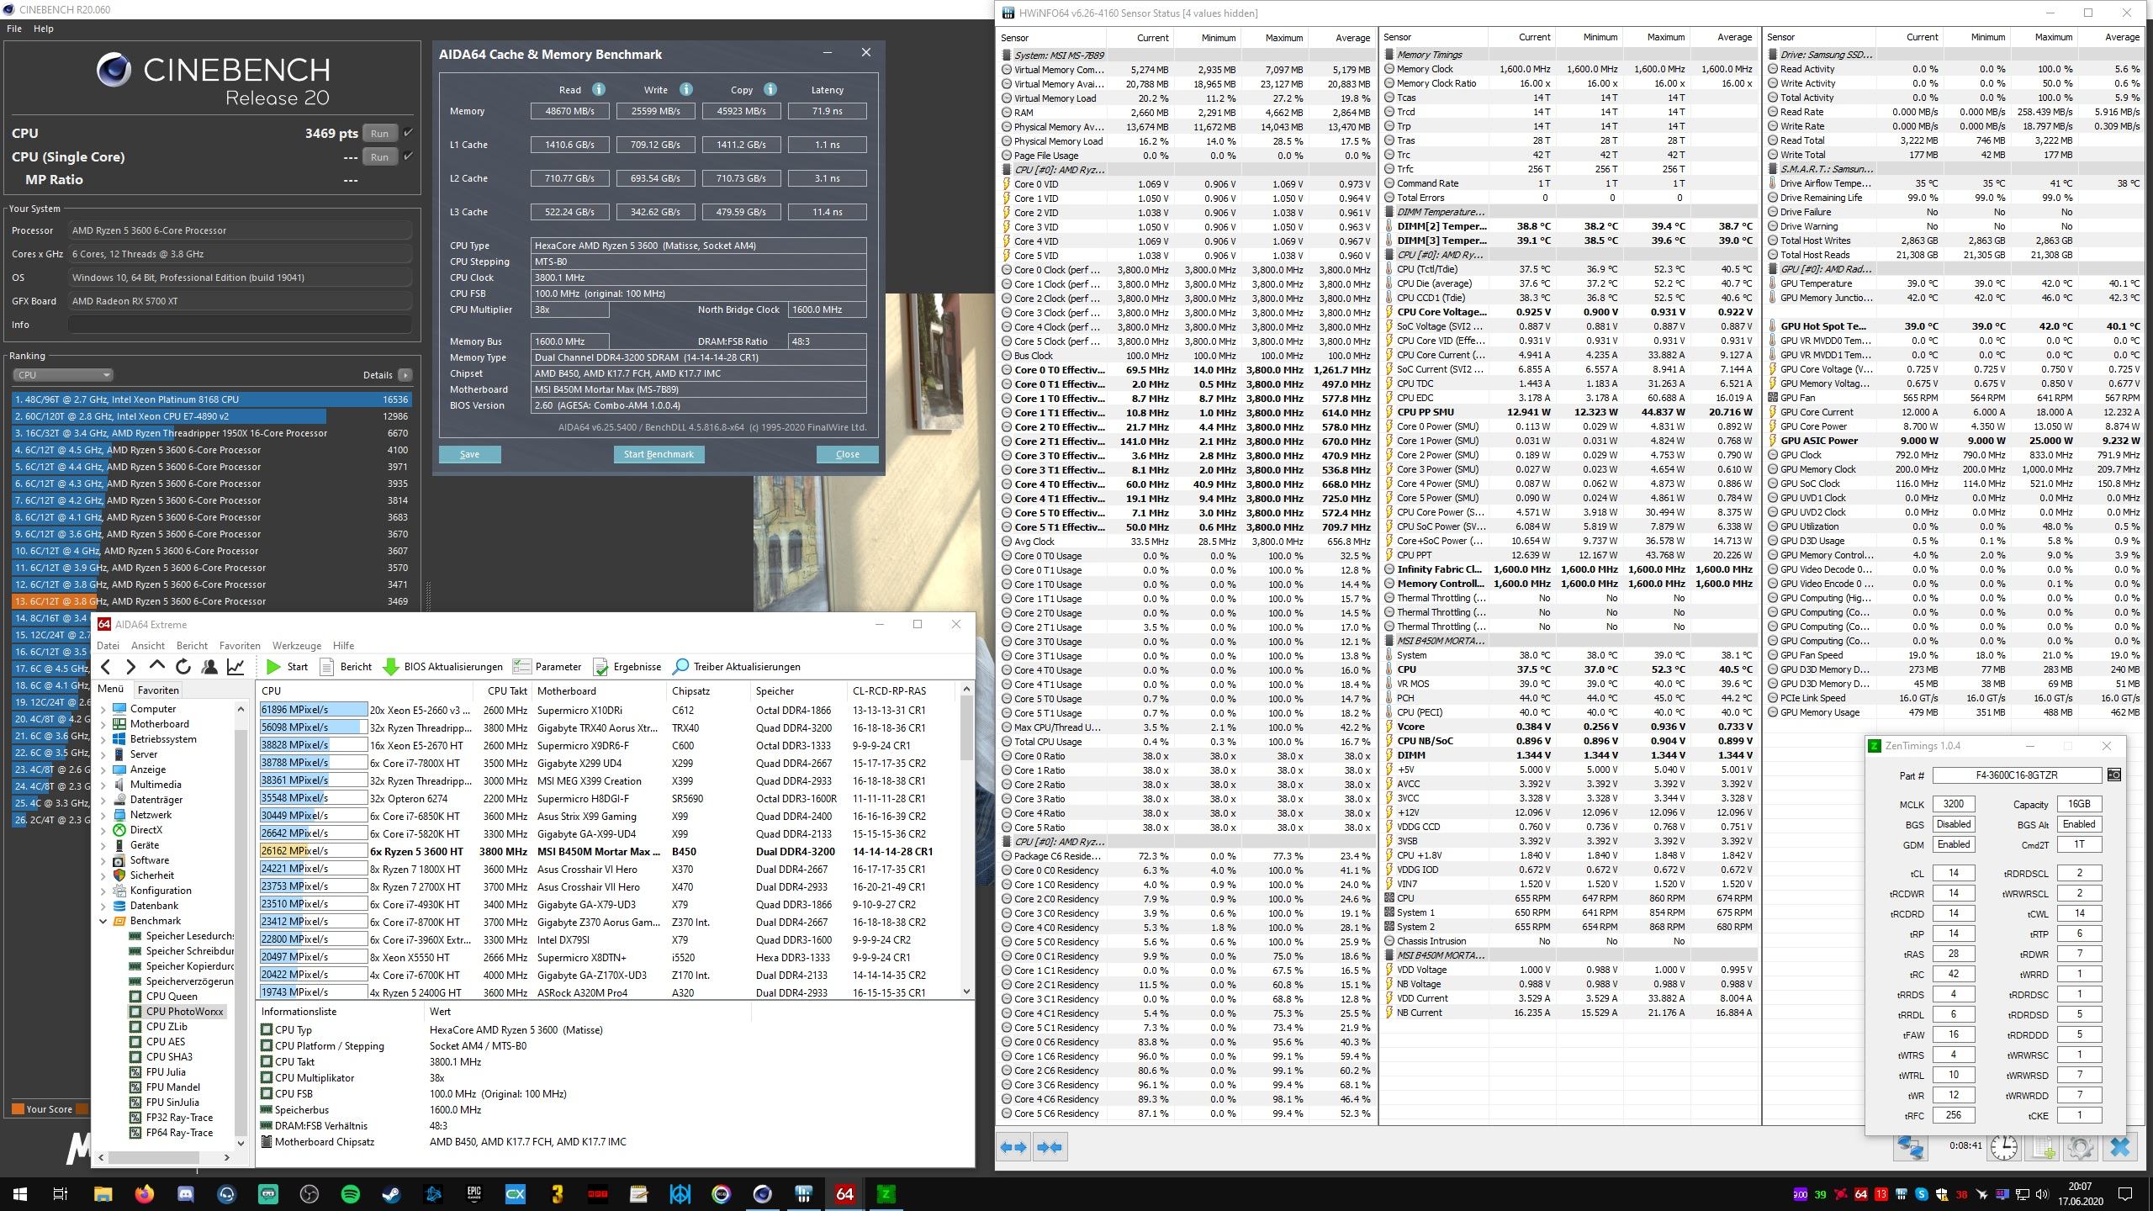Click Bericht report toolbar button
This screenshot has width=2153, height=1211.
point(346,667)
